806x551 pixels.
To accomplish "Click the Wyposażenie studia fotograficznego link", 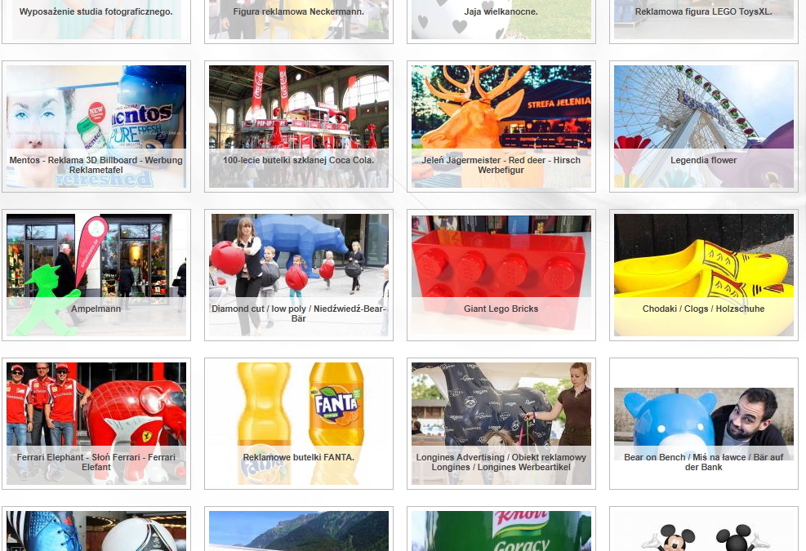I will 96,11.
